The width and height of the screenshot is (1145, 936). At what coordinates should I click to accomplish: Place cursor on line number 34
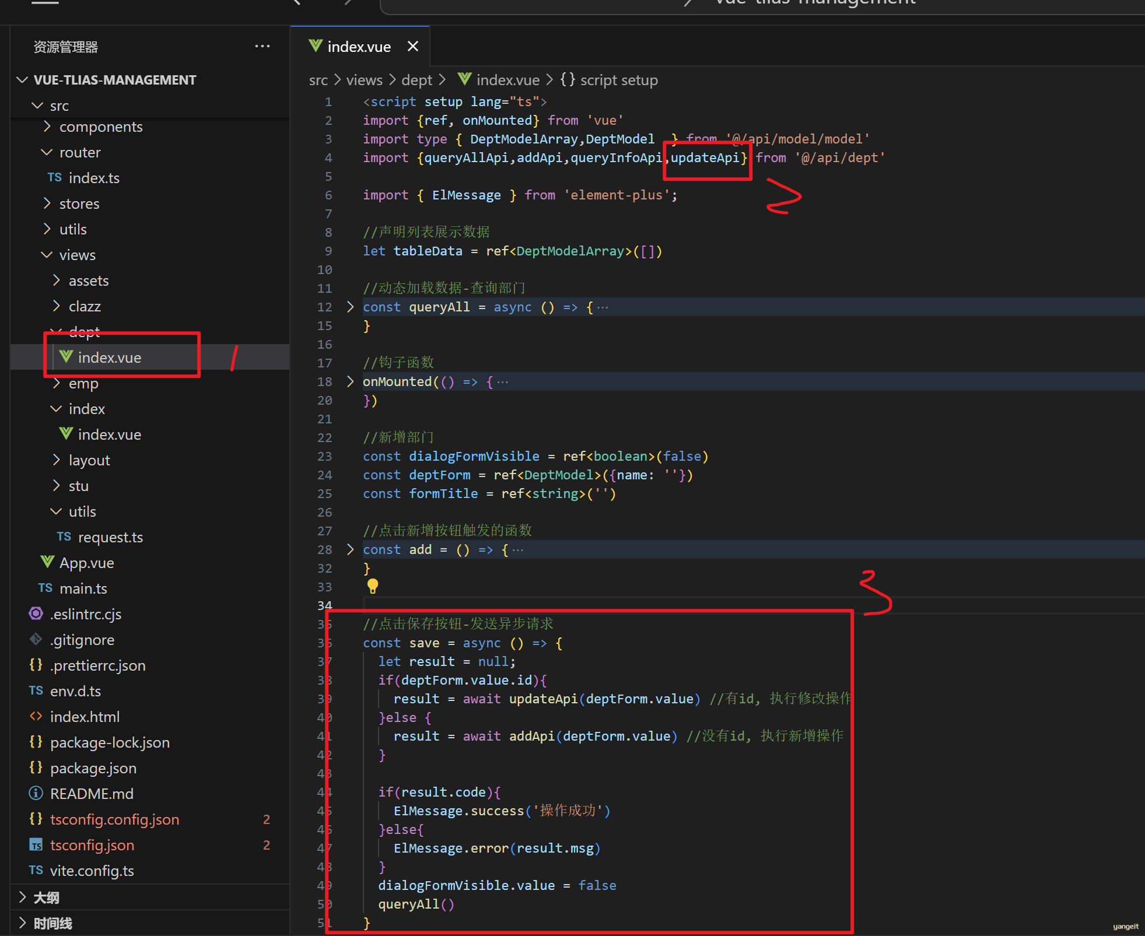click(x=324, y=605)
